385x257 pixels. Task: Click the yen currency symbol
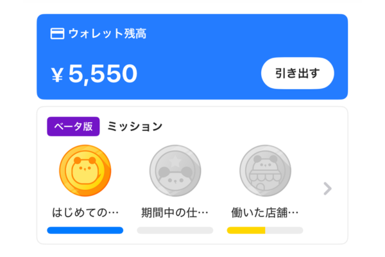(x=58, y=75)
